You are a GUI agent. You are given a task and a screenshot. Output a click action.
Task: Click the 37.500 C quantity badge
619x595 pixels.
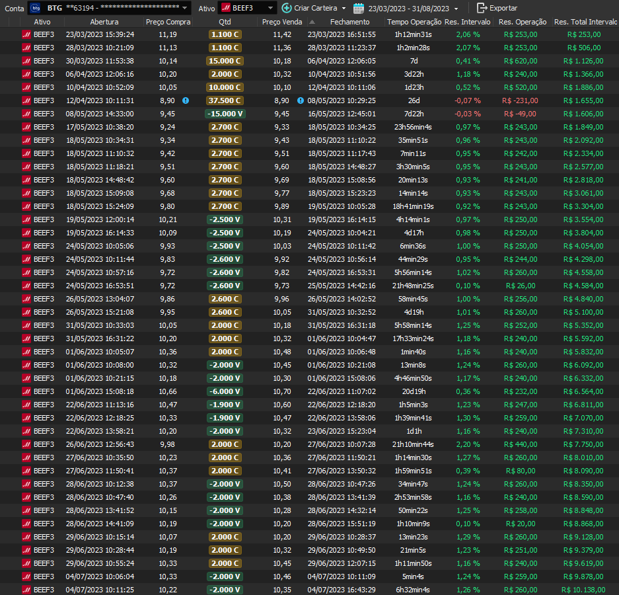[225, 100]
